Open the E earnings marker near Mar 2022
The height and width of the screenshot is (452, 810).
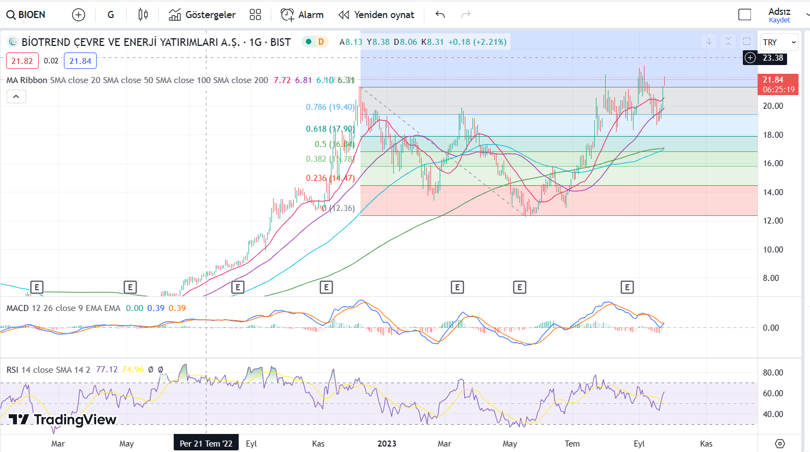37,287
